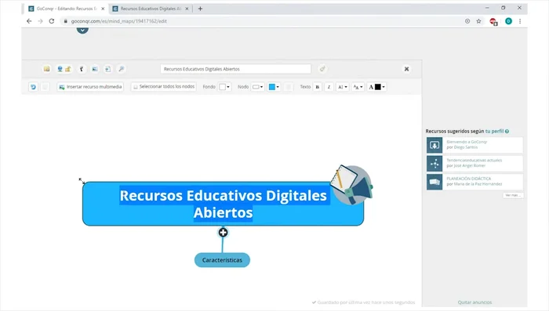Screen dimensions: 549x311
Task: Open the tu perfil link
Action: (494, 131)
